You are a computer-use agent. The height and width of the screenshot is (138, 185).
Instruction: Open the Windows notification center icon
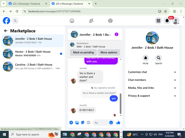pos(179,135)
